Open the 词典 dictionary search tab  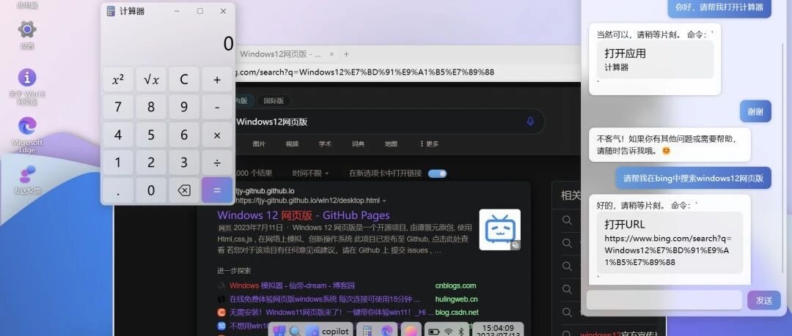point(358,143)
